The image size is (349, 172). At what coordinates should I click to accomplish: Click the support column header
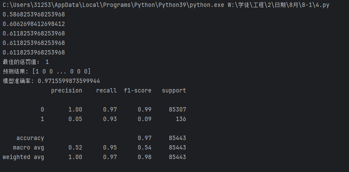[x=174, y=91]
